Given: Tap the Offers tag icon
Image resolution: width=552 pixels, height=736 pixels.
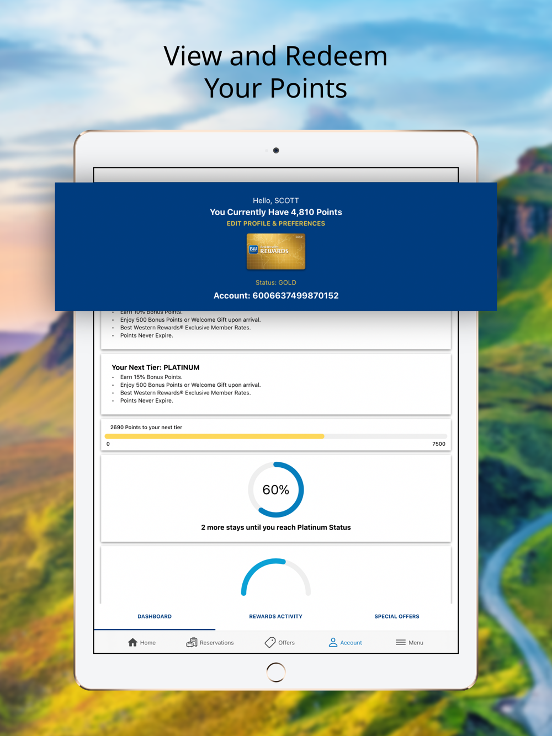Looking at the screenshot, I should (270, 642).
